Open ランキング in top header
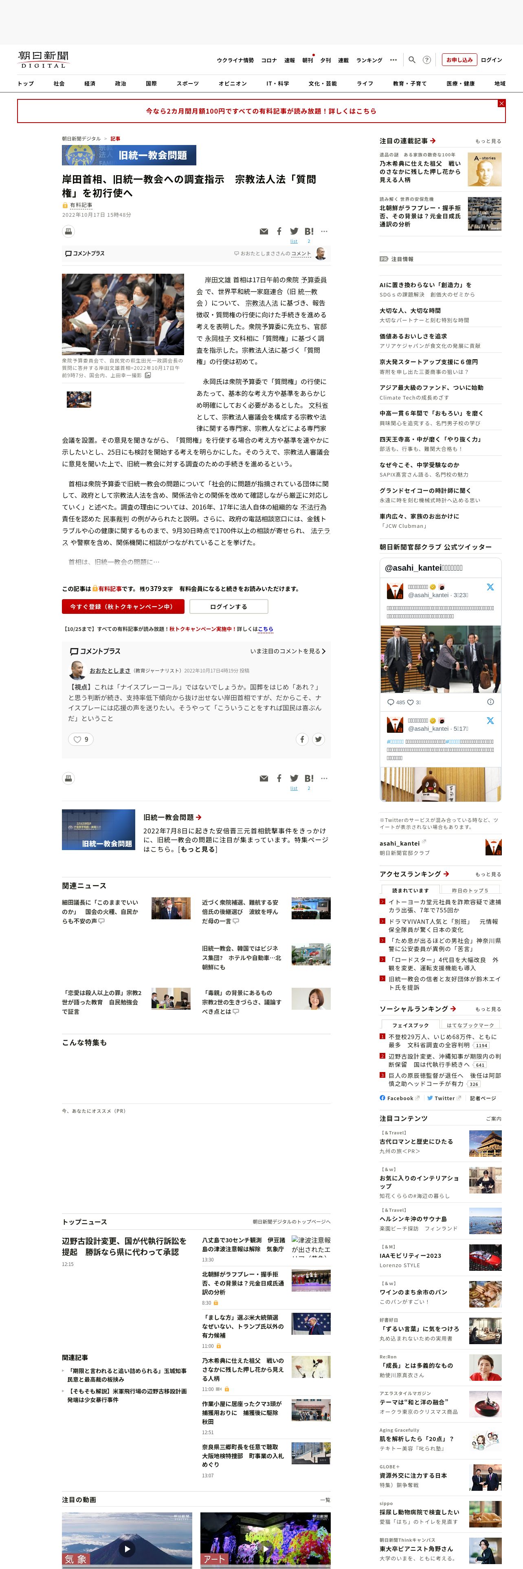The width and height of the screenshot is (523, 1569). click(369, 60)
